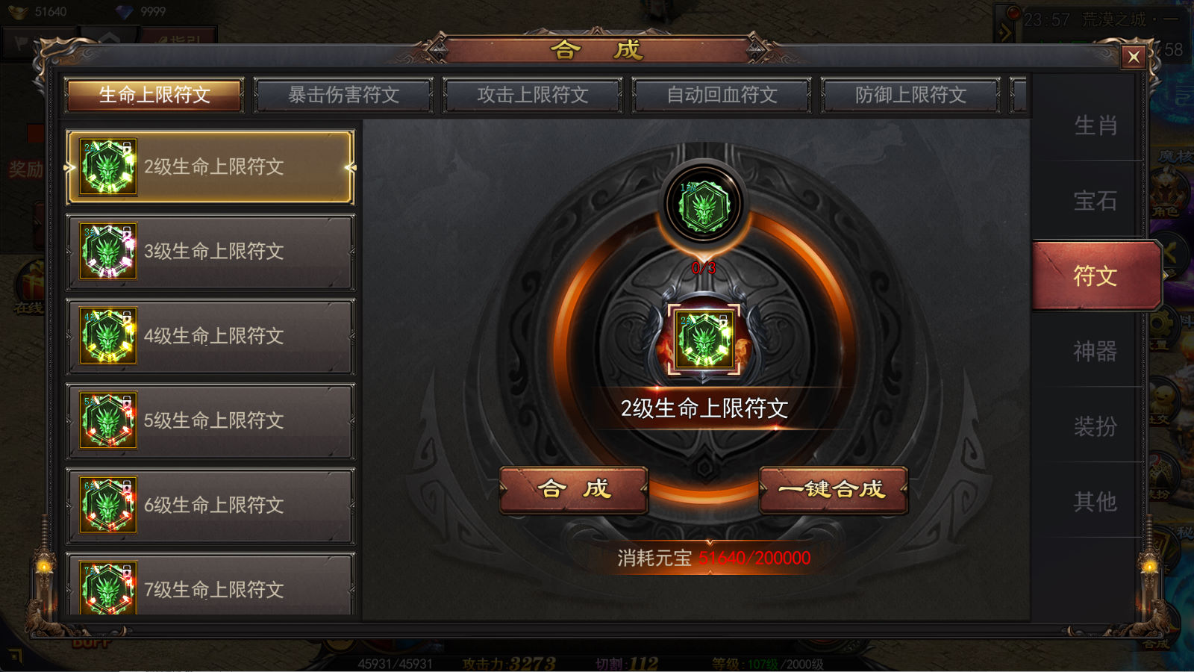This screenshot has width=1194, height=672.
Task: Open the 宝石 side category
Action: pyautogui.click(x=1095, y=200)
